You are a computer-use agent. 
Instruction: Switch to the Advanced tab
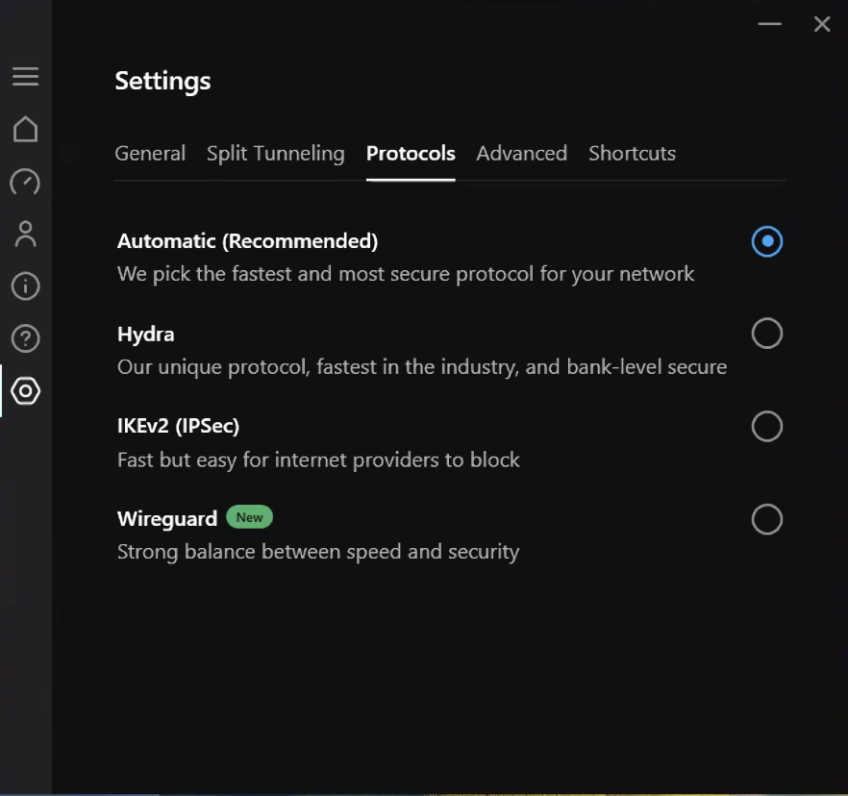[x=522, y=154]
